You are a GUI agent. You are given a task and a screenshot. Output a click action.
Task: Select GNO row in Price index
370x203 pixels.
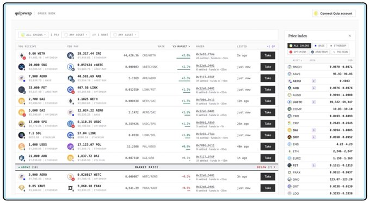[320, 179]
